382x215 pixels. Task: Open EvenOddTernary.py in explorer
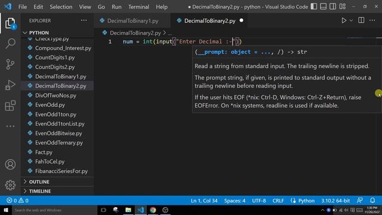coord(59,143)
